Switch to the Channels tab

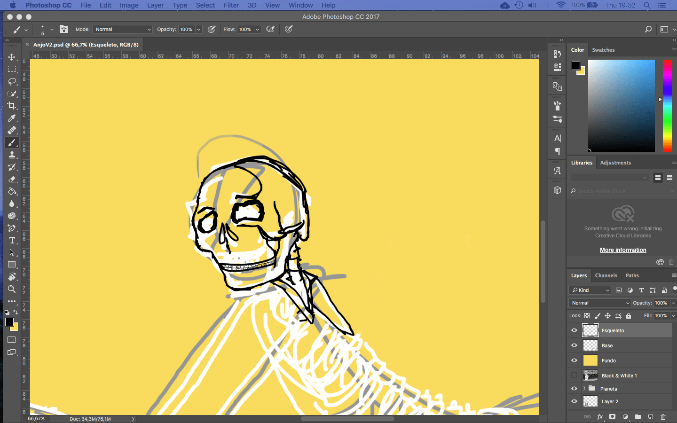[x=606, y=275]
